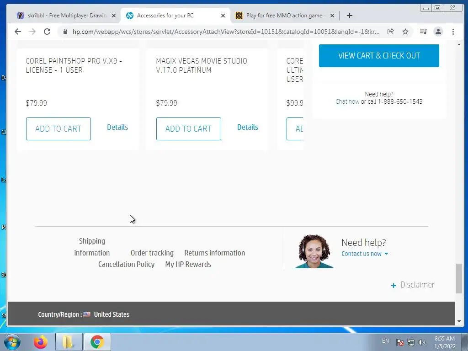Open file explorer folder in taskbar
468x351 pixels.
[69, 342]
